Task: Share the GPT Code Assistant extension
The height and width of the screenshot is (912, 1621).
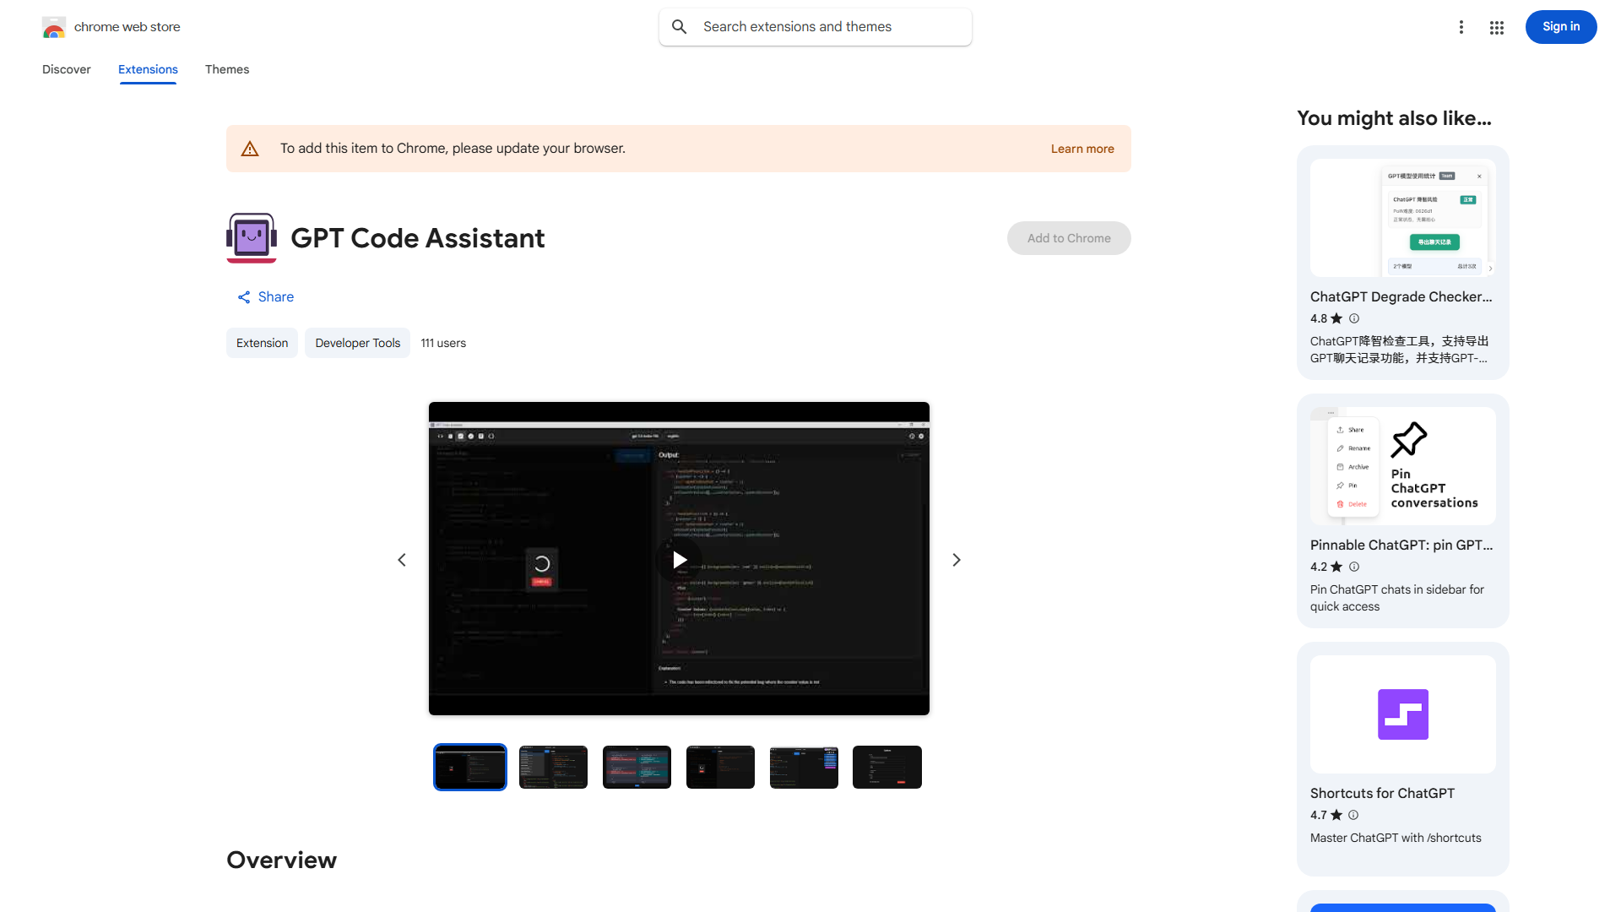Action: 265,296
